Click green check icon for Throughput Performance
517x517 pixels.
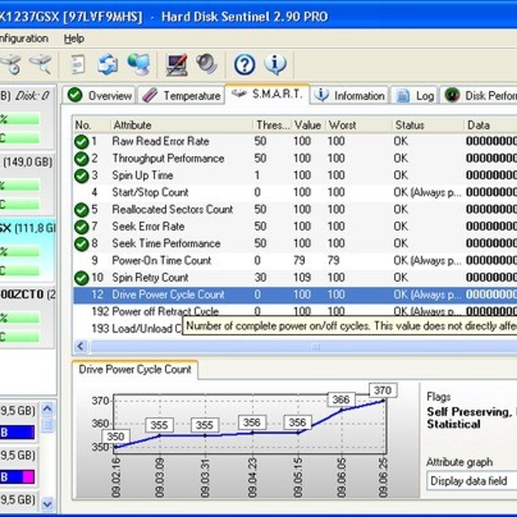click(x=81, y=159)
